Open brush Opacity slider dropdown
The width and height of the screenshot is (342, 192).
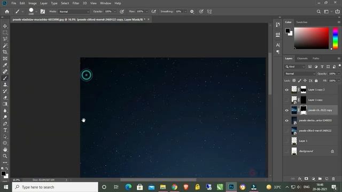[115, 12]
